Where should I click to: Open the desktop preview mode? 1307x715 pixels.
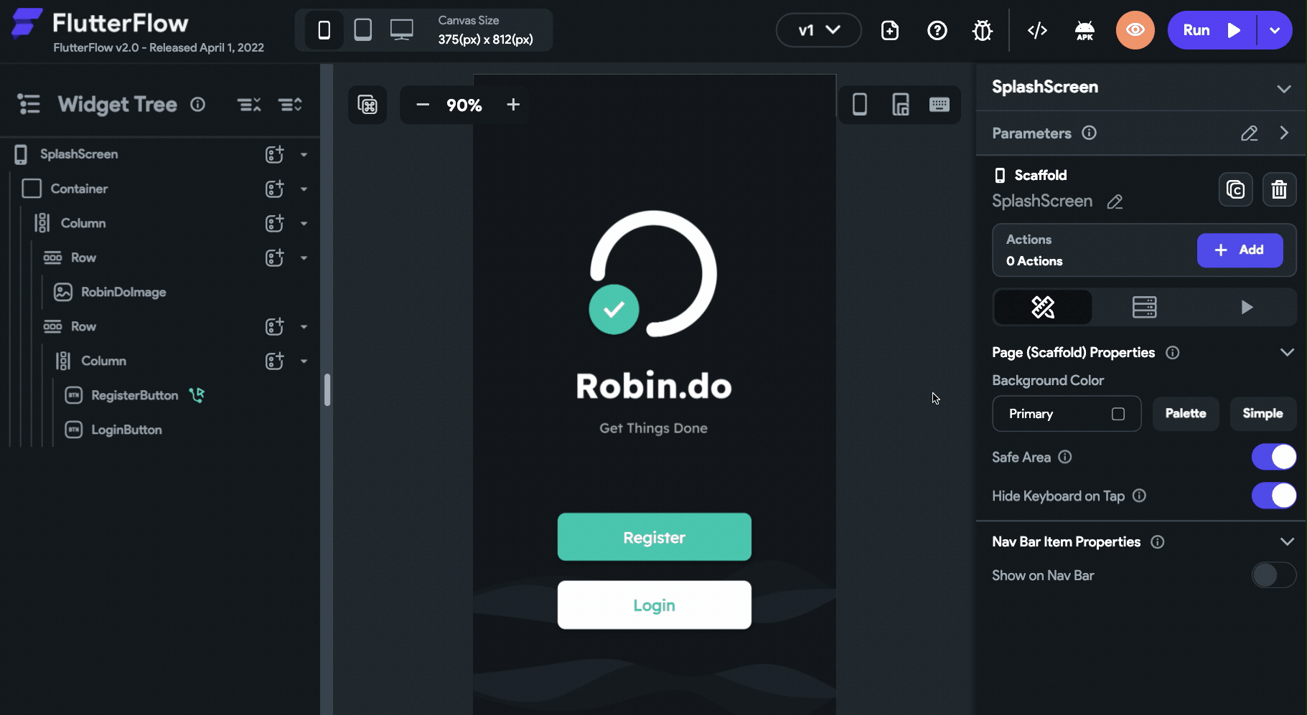pos(401,29)
